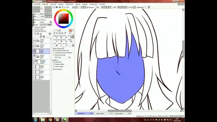Switch to the first Nuevo Lienzo tab
The width and height of the screenshot is (217, 122).
click(103, 114)
